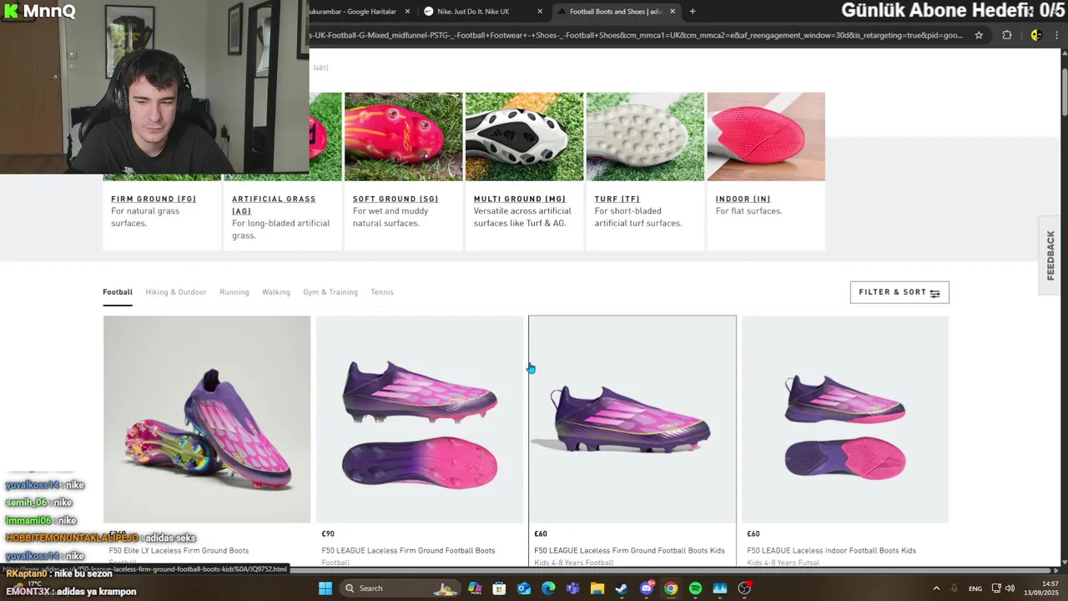Open the Windows Start menu
1068x601 pixels.
(x=325, y=588)
